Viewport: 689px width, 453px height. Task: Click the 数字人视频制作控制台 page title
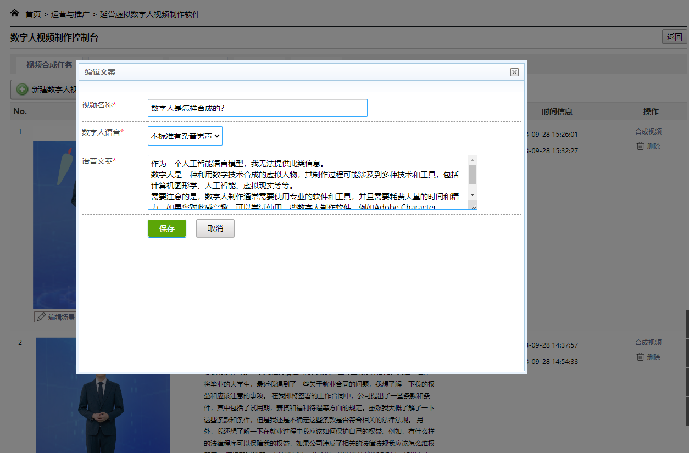(x=54, y=37)
